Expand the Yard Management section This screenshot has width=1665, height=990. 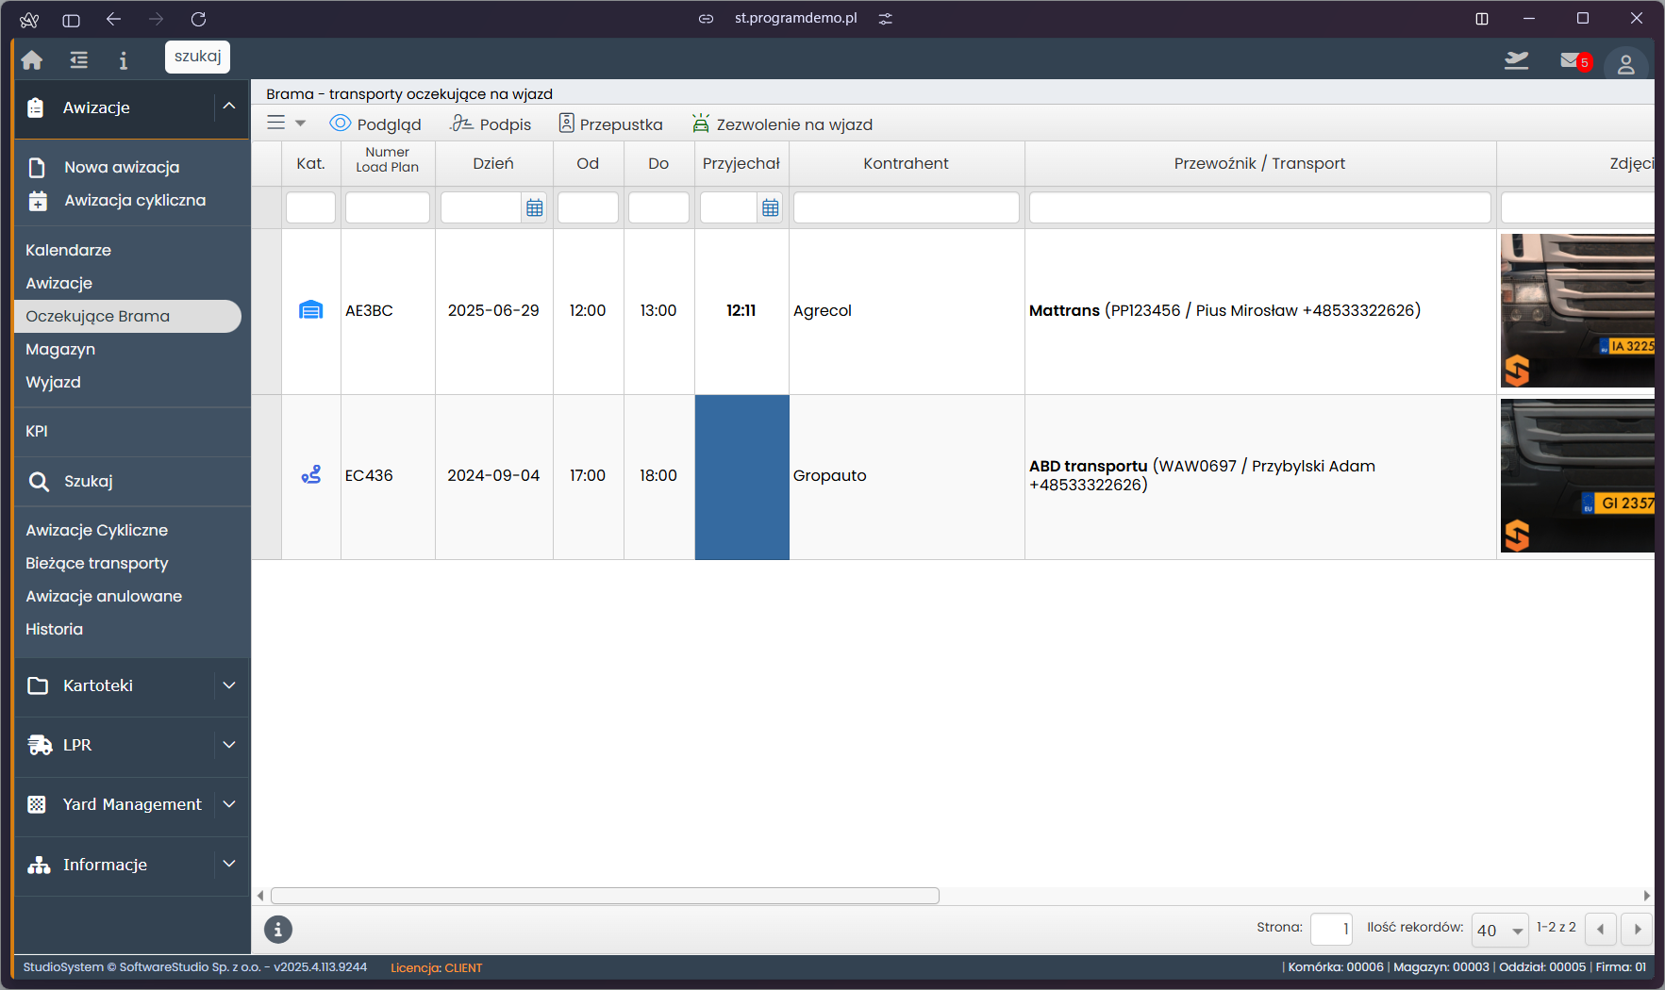[229, 804]
